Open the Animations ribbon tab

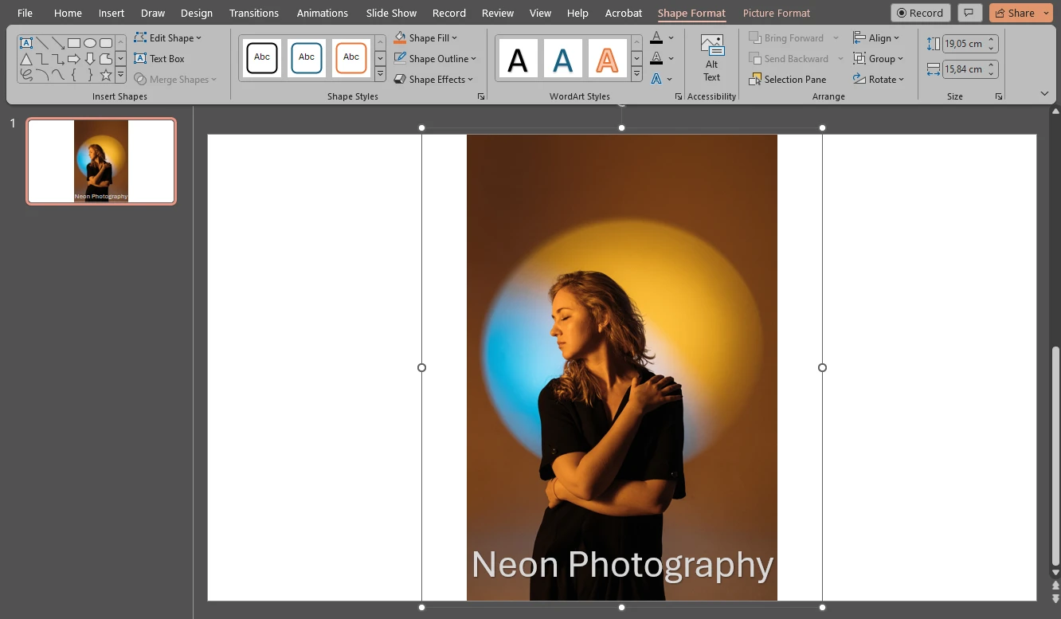(322, 13)
